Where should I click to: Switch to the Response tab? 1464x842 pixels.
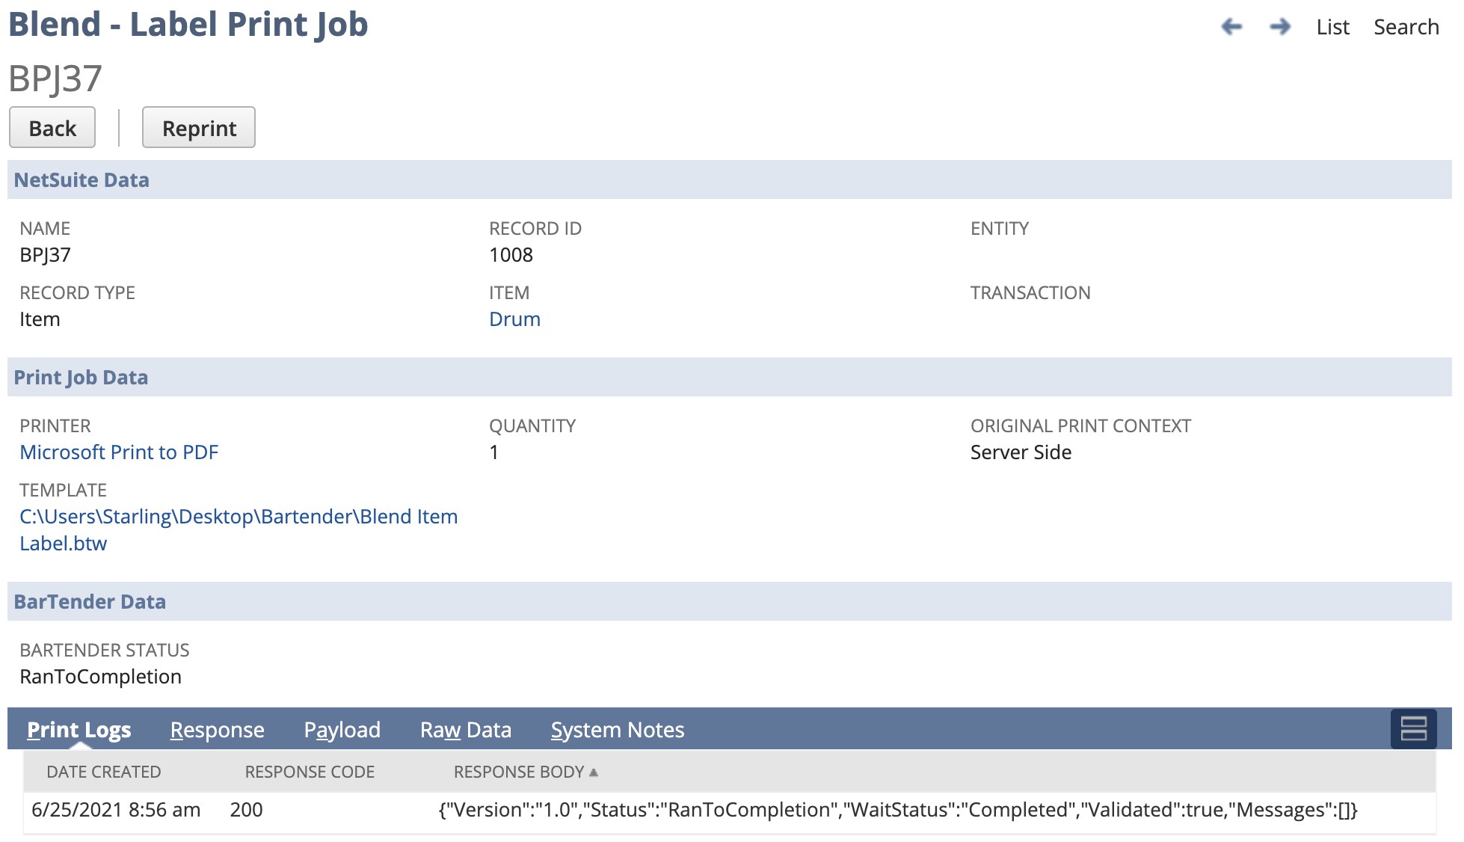pyautogui.click(x=217, y=730)
